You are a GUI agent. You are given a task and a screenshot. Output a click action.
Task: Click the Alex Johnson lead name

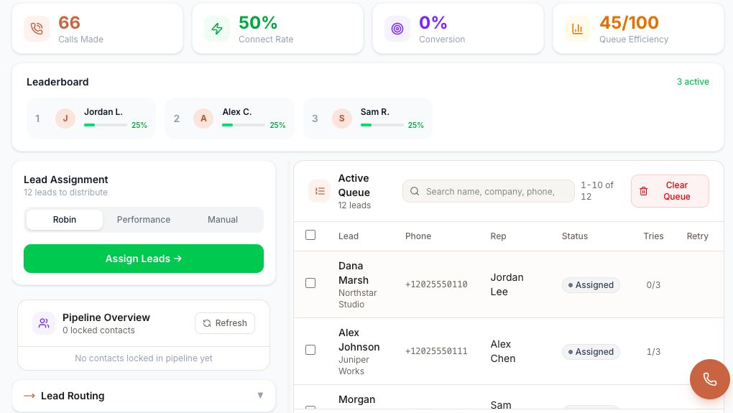pos(359,340)
